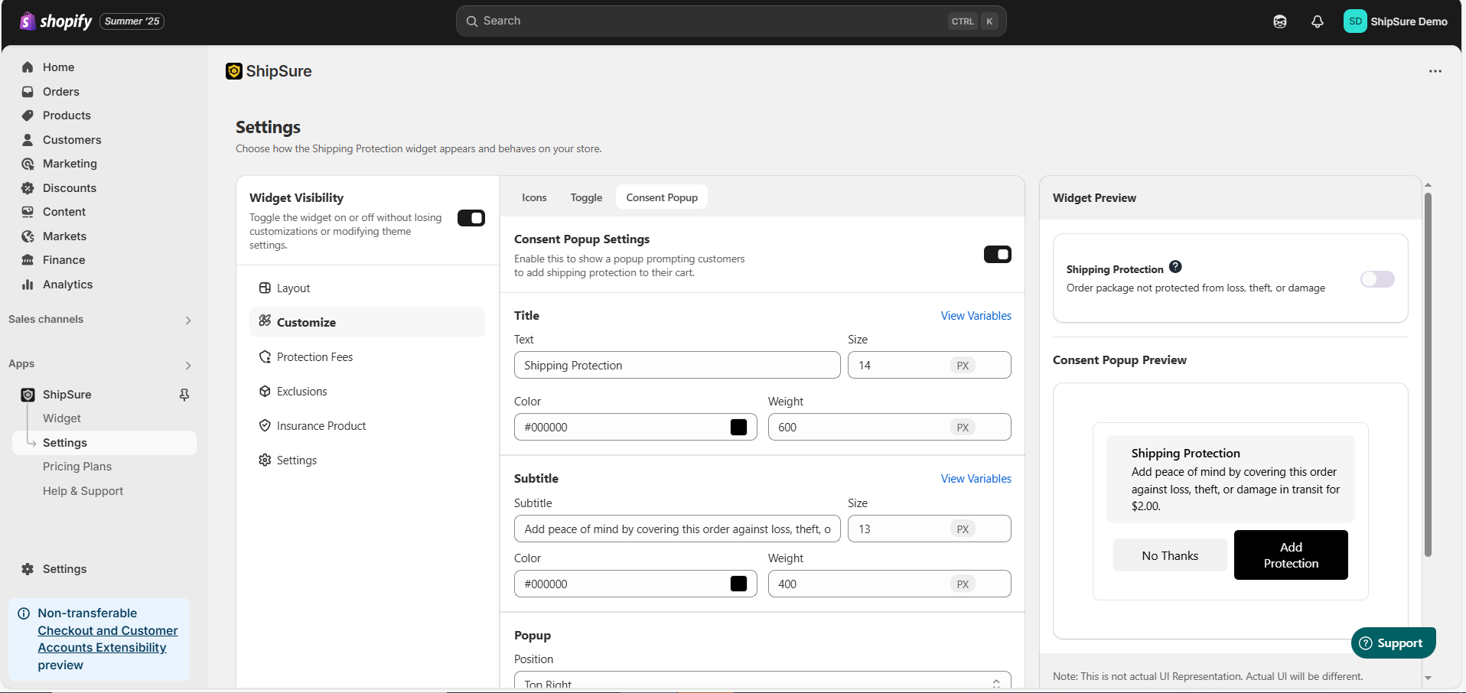Open the Sidekick assistant icon
Viewport: 1466px width, 693px height.
[x=1280, y=21]
